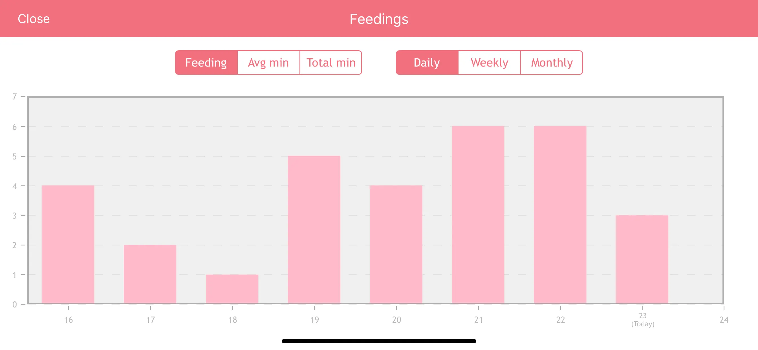Tap the bar for day 21
The image size is (758, 350).
pos(478,215)
